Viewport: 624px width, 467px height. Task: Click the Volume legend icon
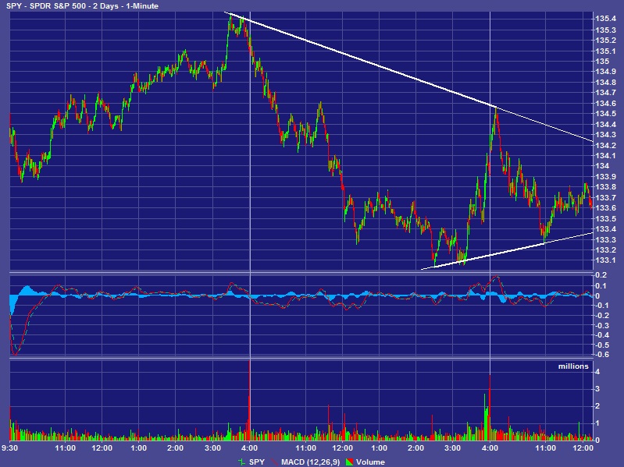349,462
